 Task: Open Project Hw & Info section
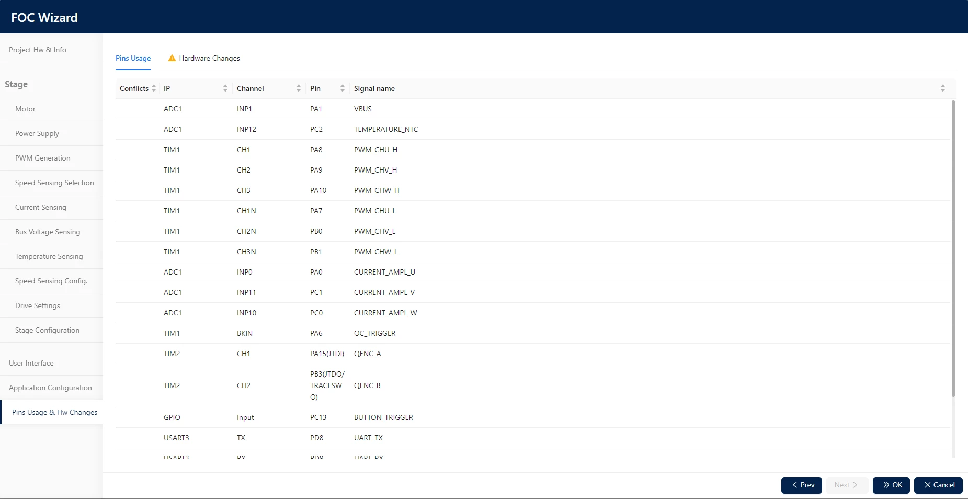point(38,50)
